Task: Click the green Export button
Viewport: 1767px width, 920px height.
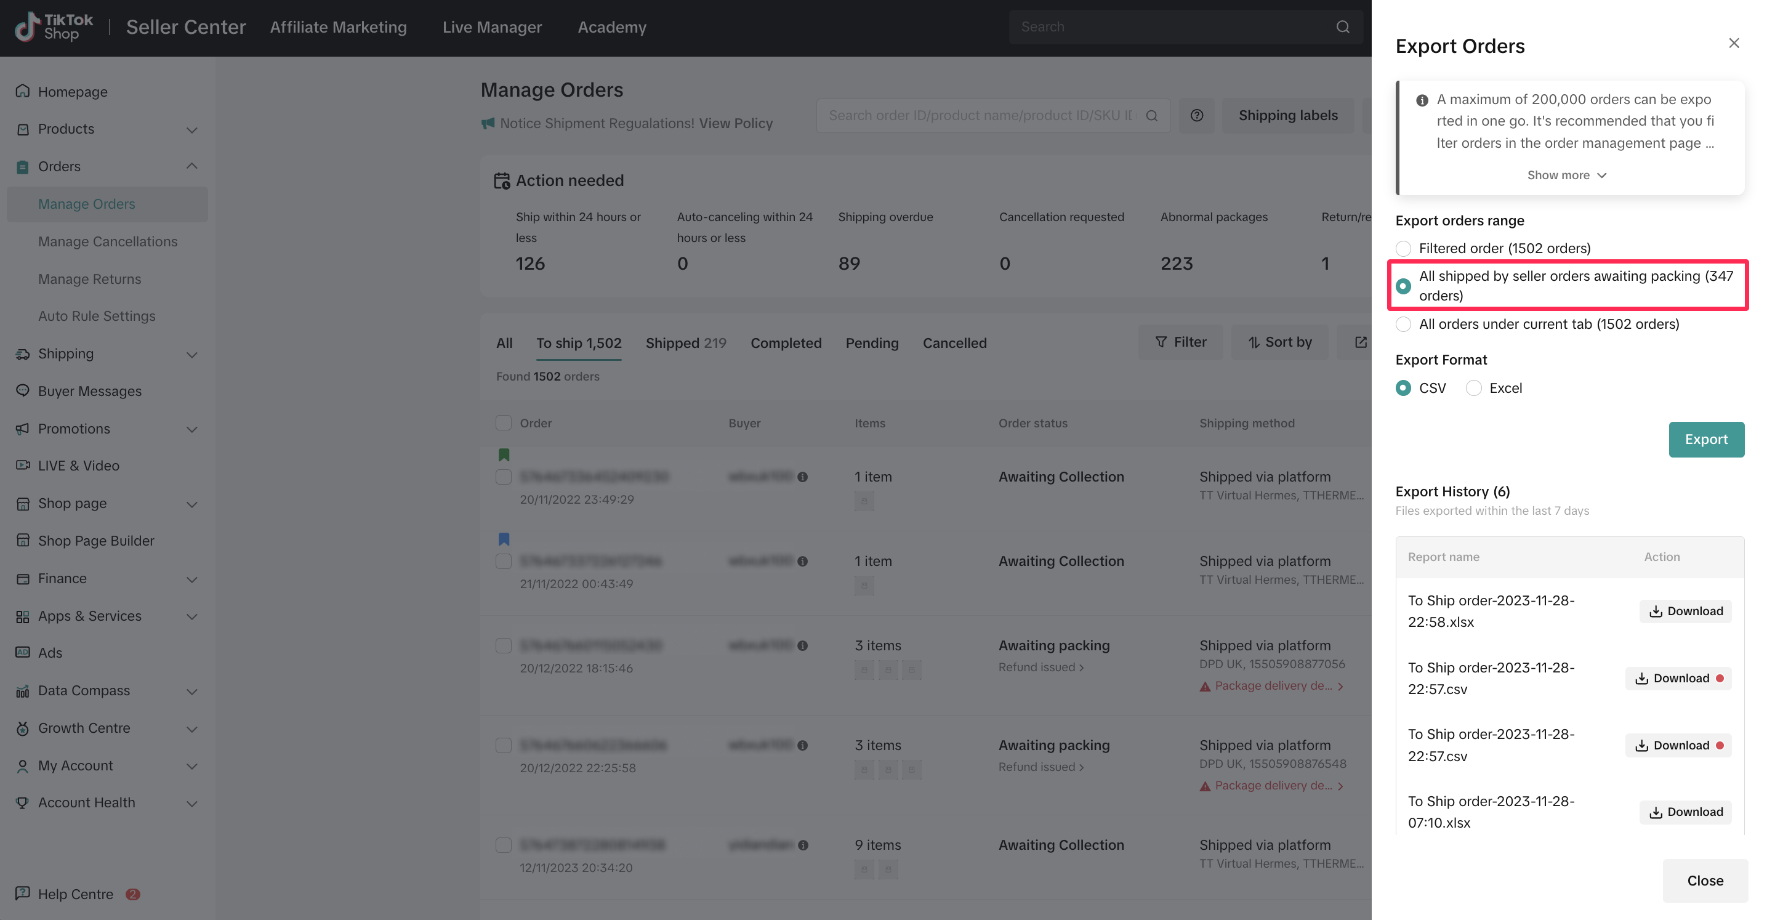Action: click(x=1705, y=439)
